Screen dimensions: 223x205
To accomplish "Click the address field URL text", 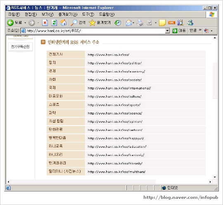I will 54,31.
